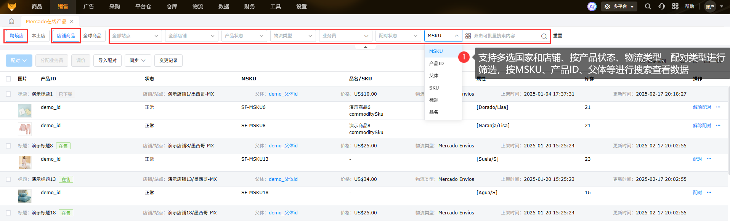Expand the 产品状态 filter dropdown

tap(244, 36)
